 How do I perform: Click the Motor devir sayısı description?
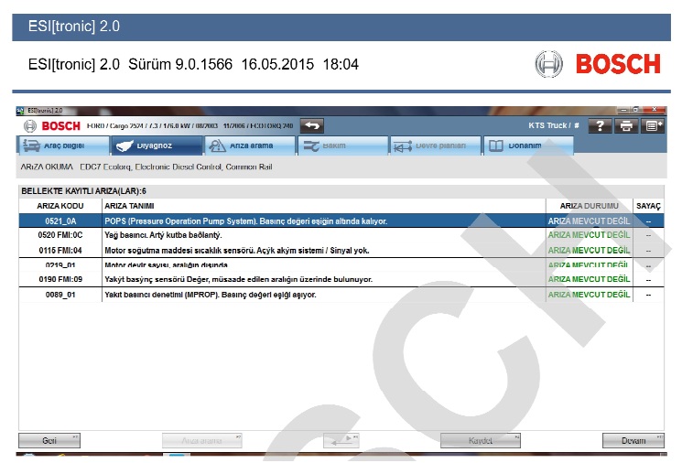[166, 264]
